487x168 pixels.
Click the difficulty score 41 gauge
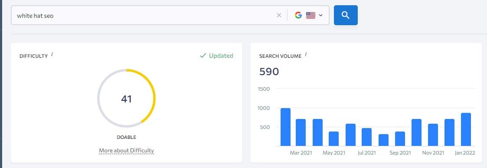126,98
